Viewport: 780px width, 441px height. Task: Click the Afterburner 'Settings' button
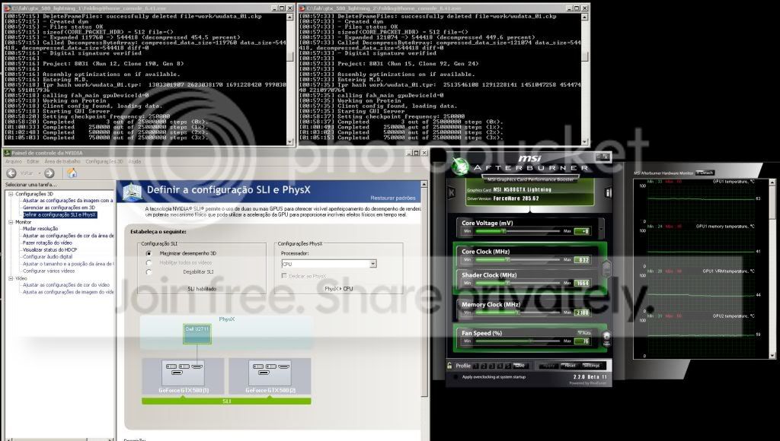tap(591, 366)
